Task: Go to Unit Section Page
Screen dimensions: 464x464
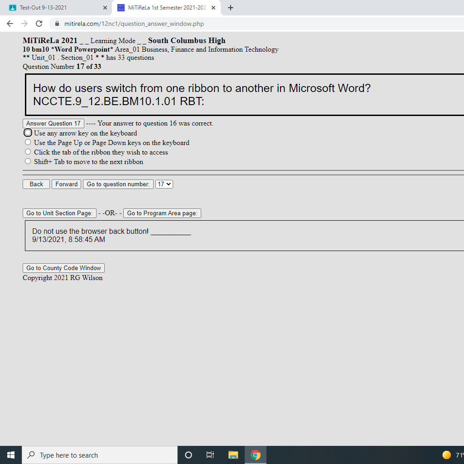Action: tap(59, 213)
